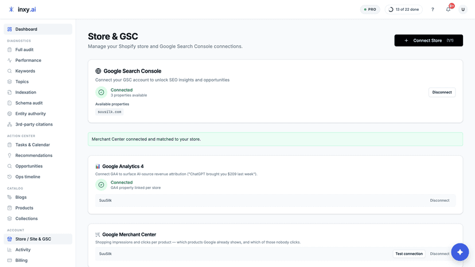Open the help question mark icon
This screenshot has width=475, height=267.
(x=433, y=9)
